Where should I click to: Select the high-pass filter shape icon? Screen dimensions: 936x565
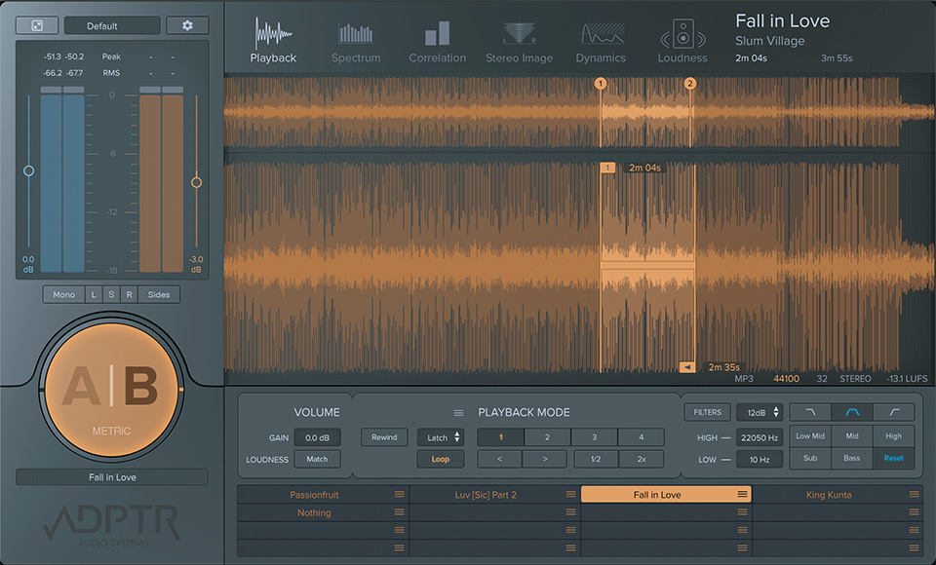coord(894,412)
